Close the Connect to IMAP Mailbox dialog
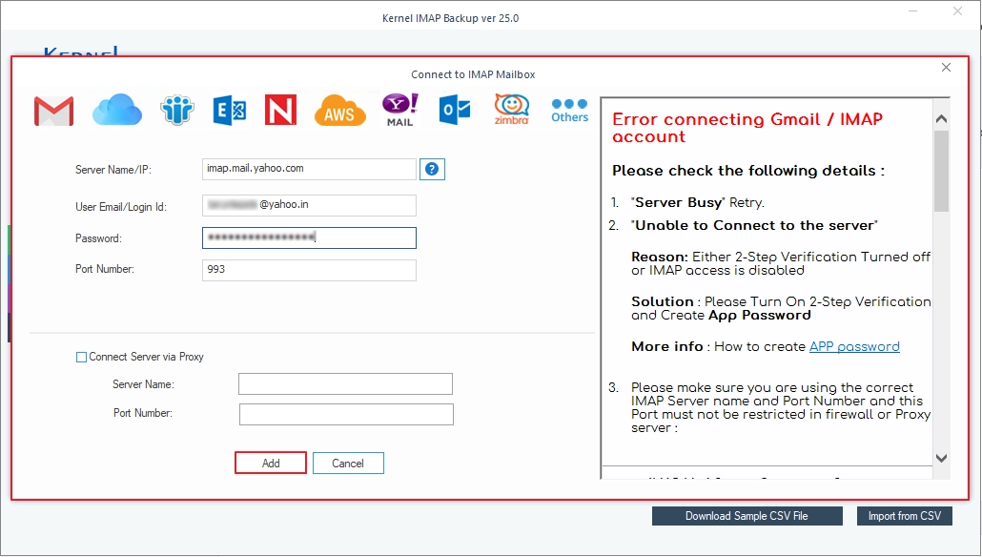 coord(947,67)
